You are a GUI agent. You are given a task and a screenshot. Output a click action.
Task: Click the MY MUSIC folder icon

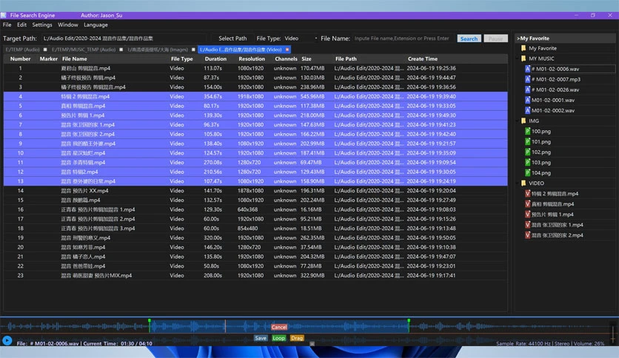[523, 58]
